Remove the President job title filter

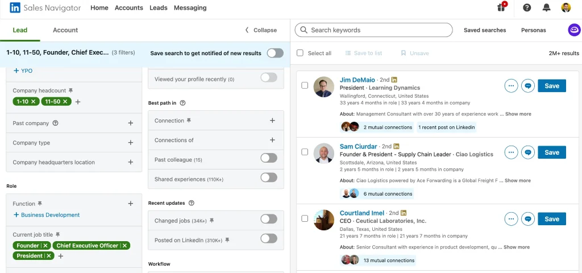[x=49, y=255]
